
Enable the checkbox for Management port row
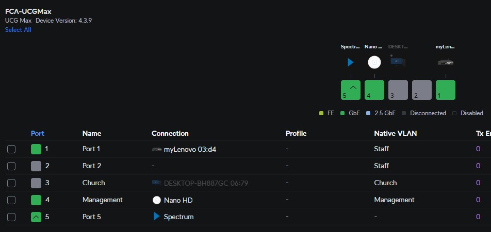(11, 200)
